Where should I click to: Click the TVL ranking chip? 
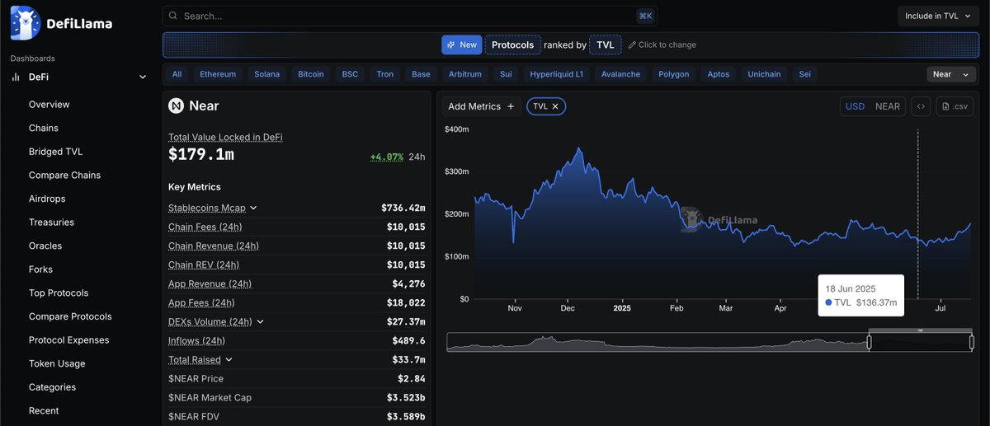click(605, 44)
